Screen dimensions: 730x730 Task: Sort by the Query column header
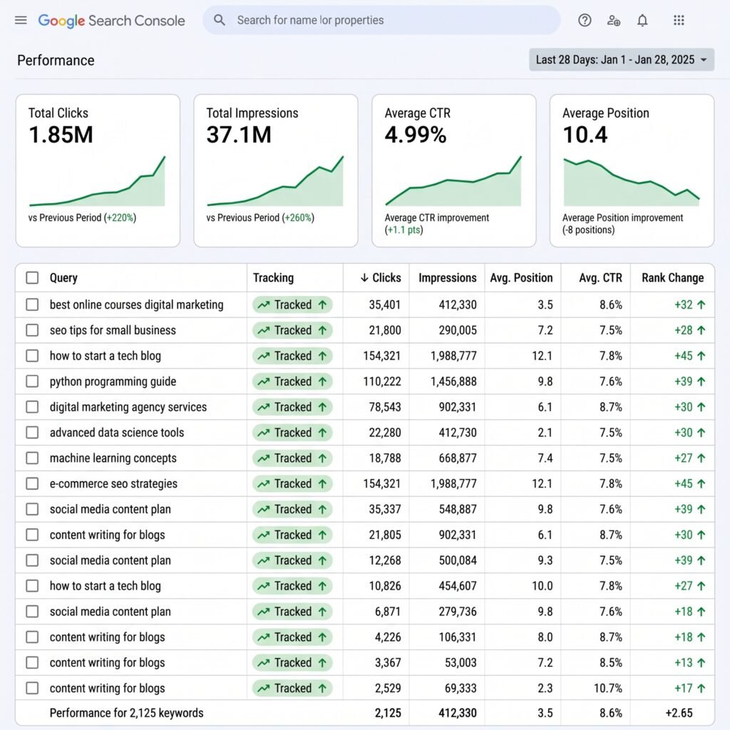63,277
